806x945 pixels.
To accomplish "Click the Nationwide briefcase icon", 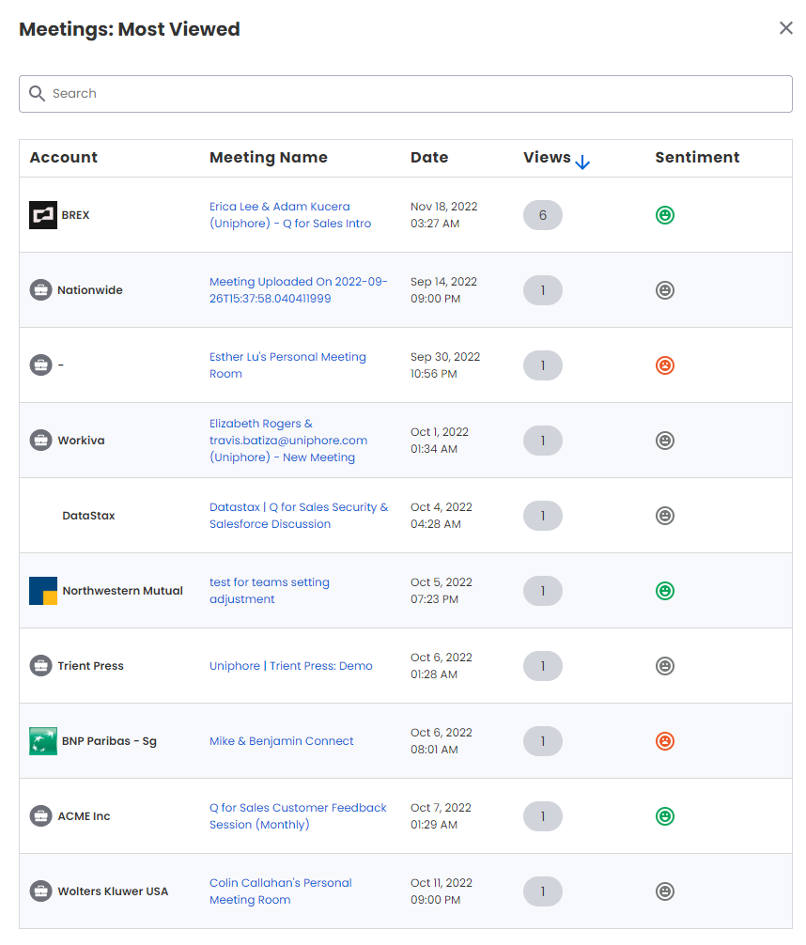I will [x=41, y=290].
